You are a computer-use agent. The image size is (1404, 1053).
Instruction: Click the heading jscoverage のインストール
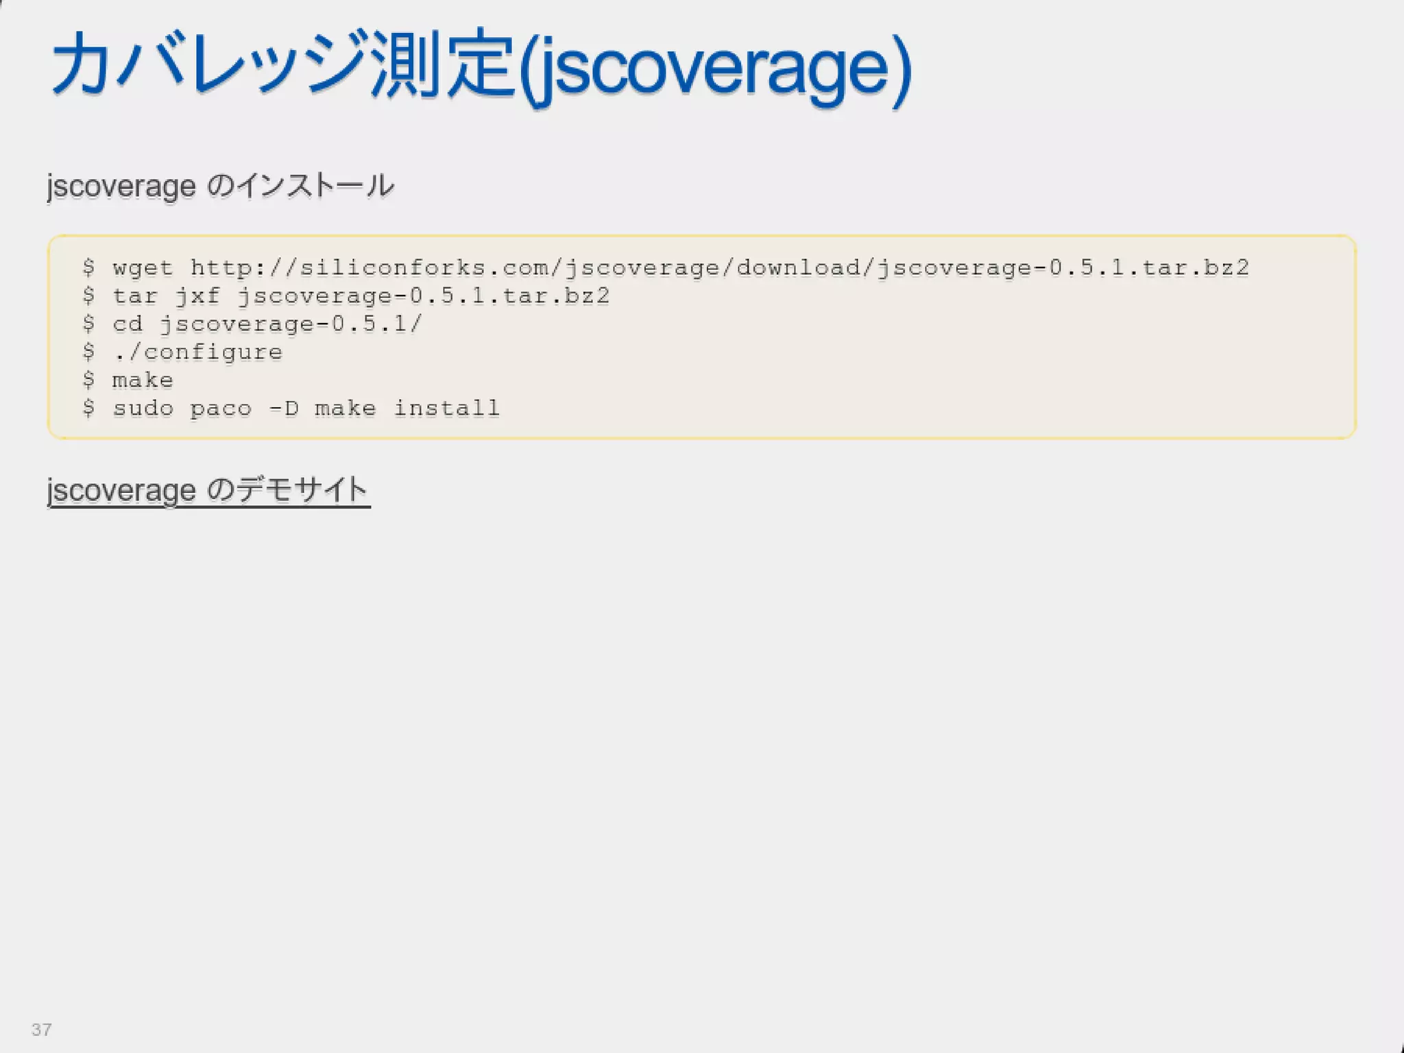coord(221,186)
